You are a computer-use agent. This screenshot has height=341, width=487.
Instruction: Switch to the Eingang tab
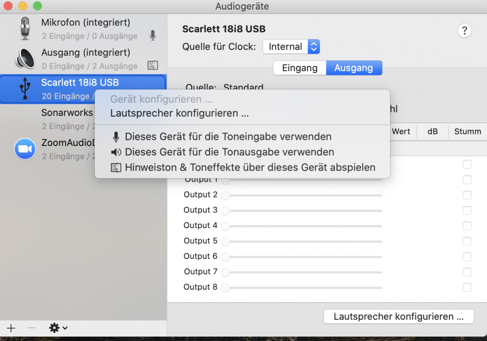click(300, 68)
